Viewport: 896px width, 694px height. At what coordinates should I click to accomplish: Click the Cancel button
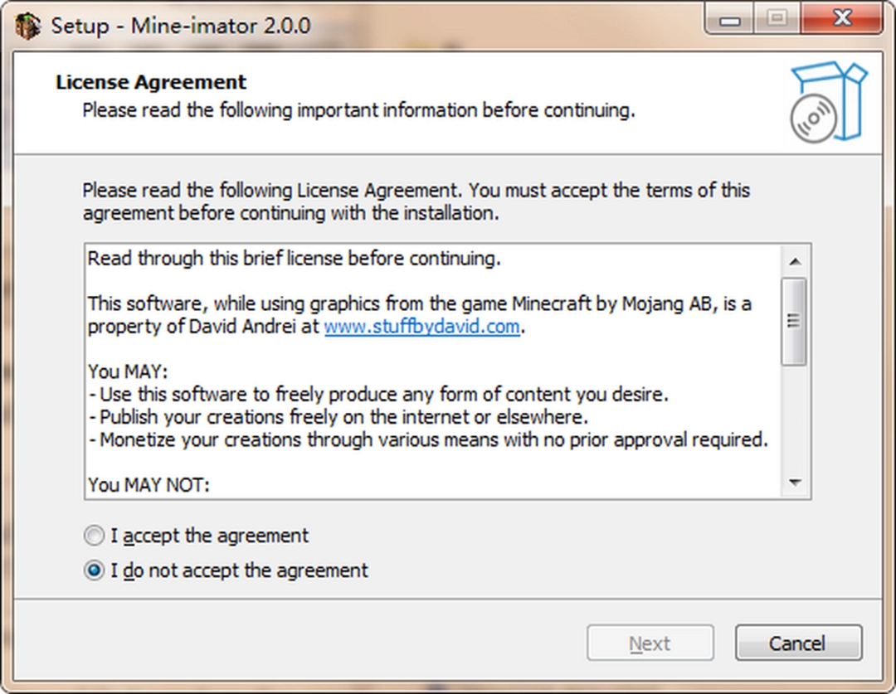797,643
